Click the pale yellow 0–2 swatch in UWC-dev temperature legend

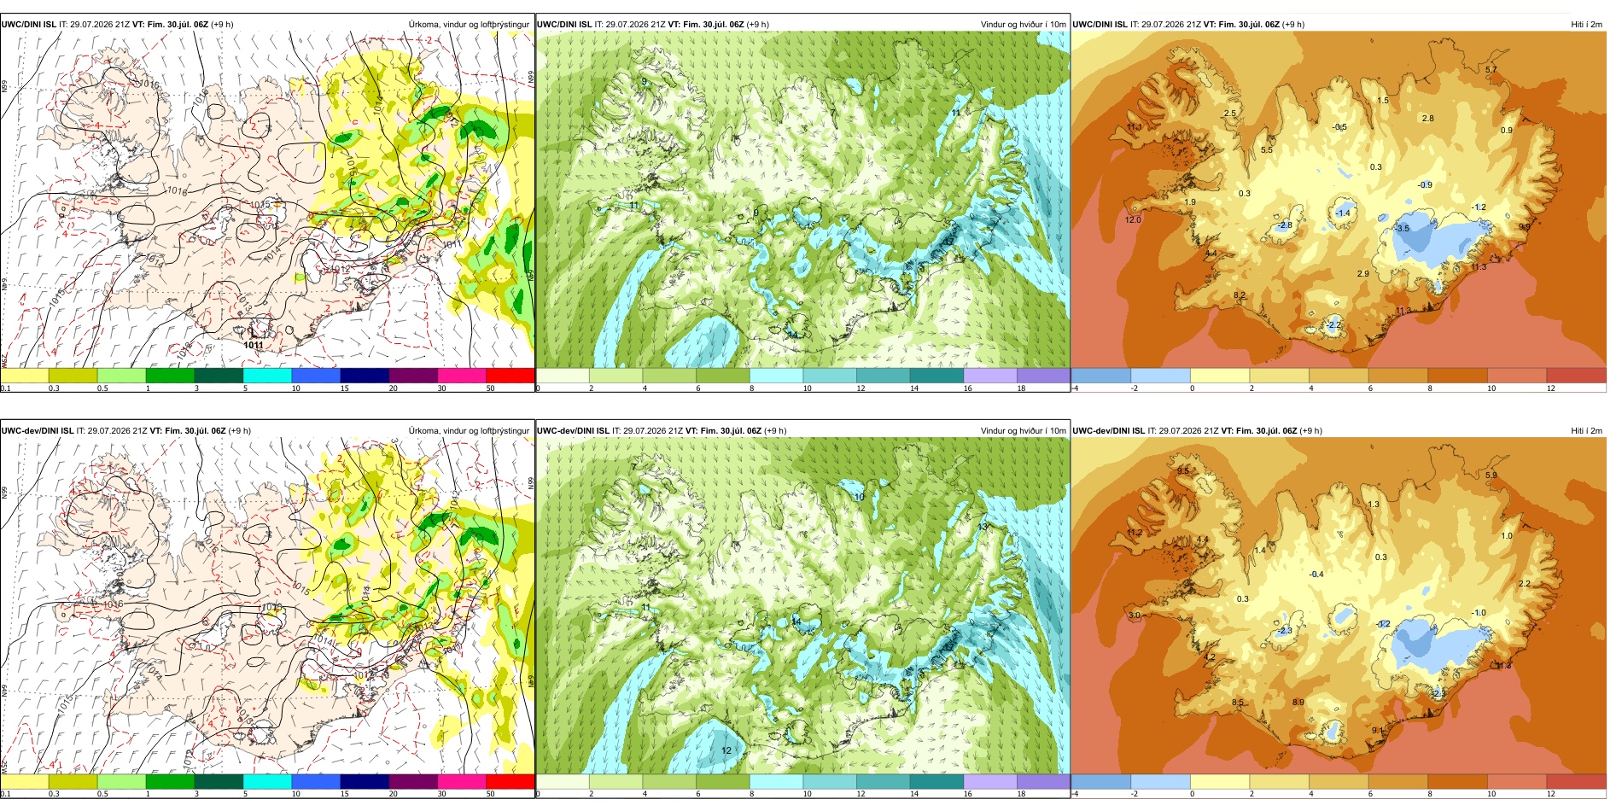tap(1219, 782)
